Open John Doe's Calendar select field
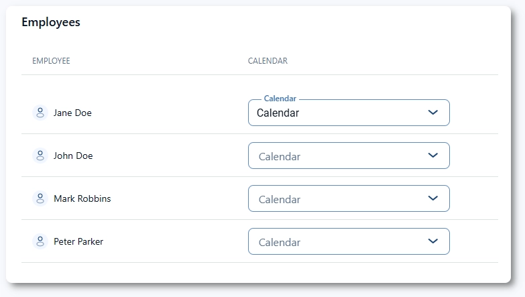This screenshot has width=525, height=297. click(335, 156)
